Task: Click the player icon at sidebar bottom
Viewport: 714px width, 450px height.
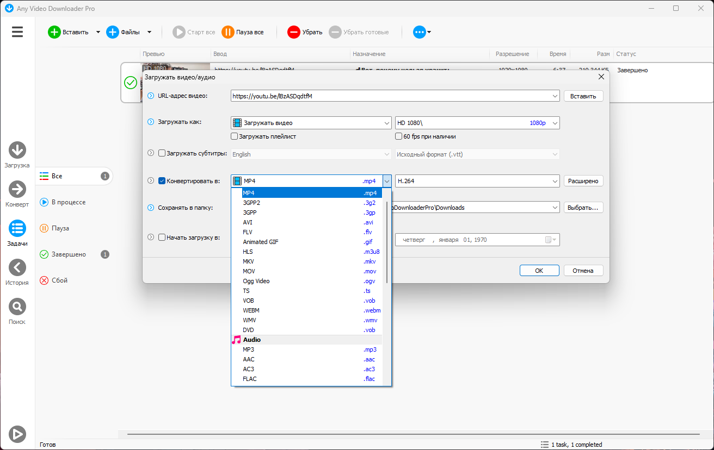Action: [x=17, y=434]
